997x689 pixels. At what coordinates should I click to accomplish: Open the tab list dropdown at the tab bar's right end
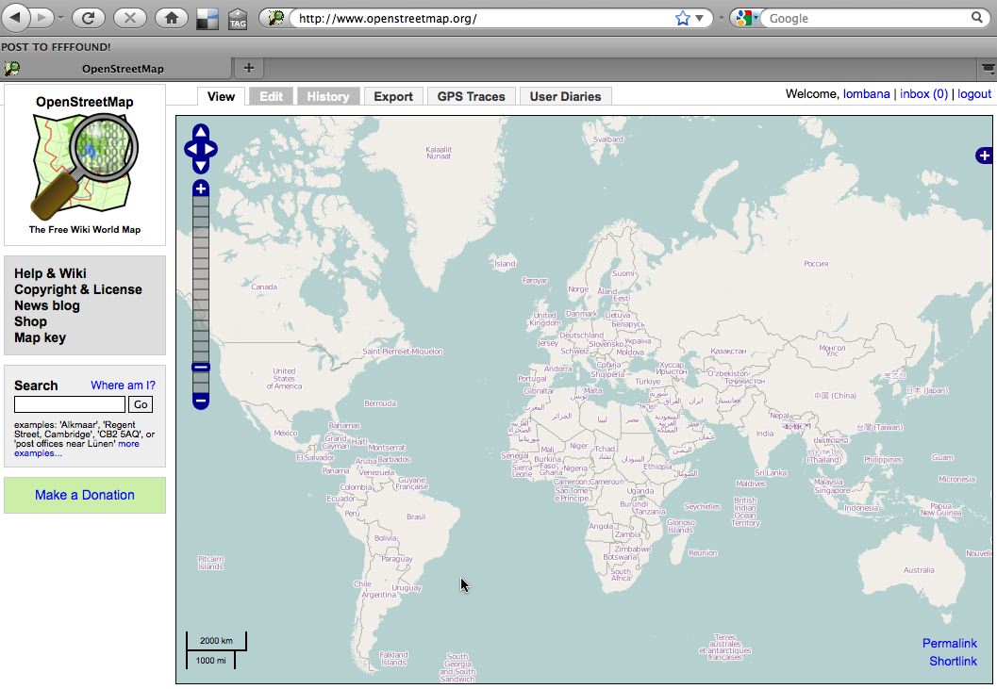coord(988,68)
